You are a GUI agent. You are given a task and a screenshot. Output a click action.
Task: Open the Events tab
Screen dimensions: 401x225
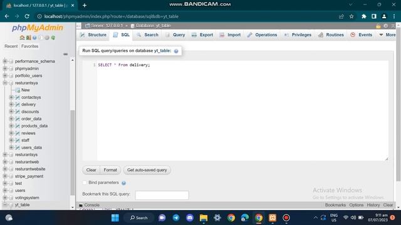click(362, 35)
